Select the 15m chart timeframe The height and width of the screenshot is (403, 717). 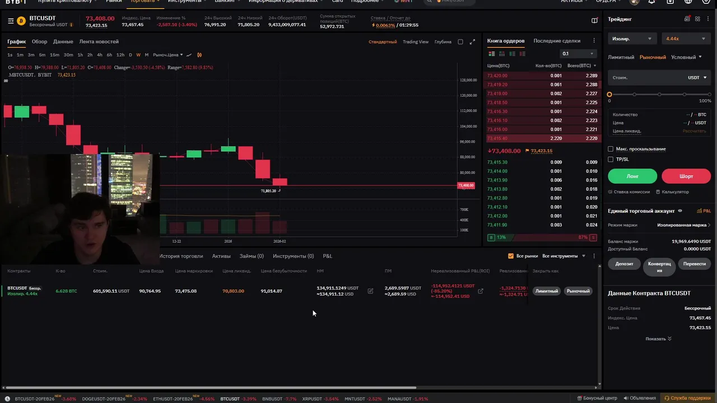[x=54, y=55]
